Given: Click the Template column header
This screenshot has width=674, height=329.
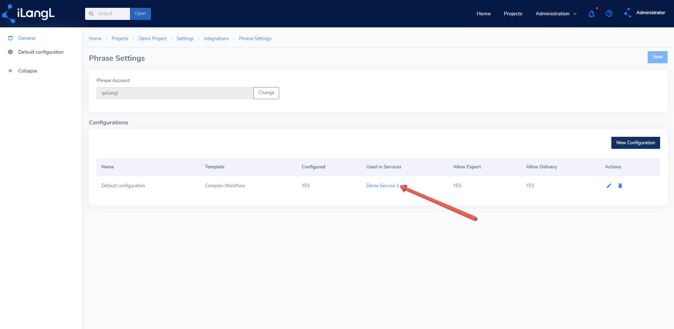Looking at the screenshot, I should [214, 167].
